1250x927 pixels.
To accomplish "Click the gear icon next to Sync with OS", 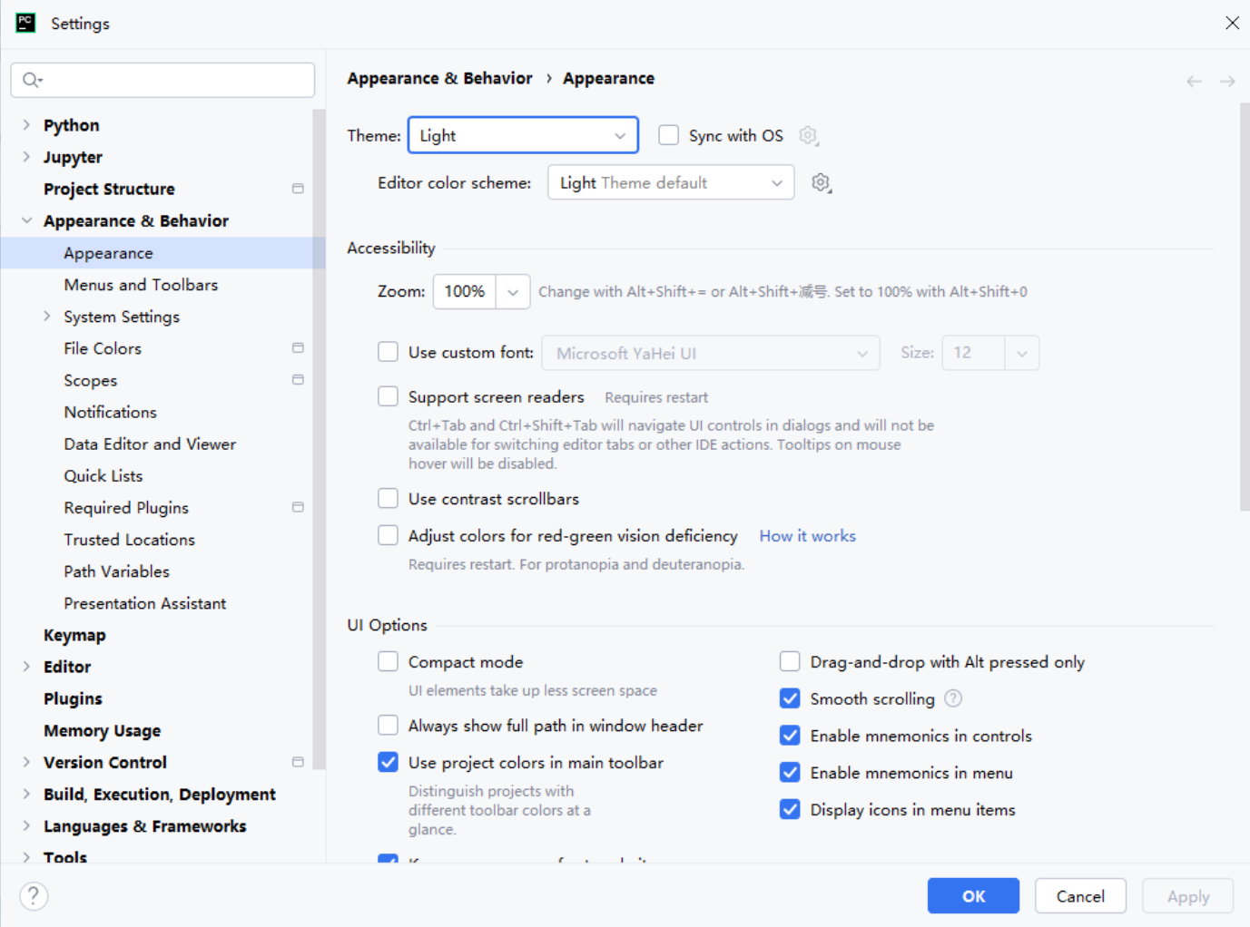I will tap(808, 136).
